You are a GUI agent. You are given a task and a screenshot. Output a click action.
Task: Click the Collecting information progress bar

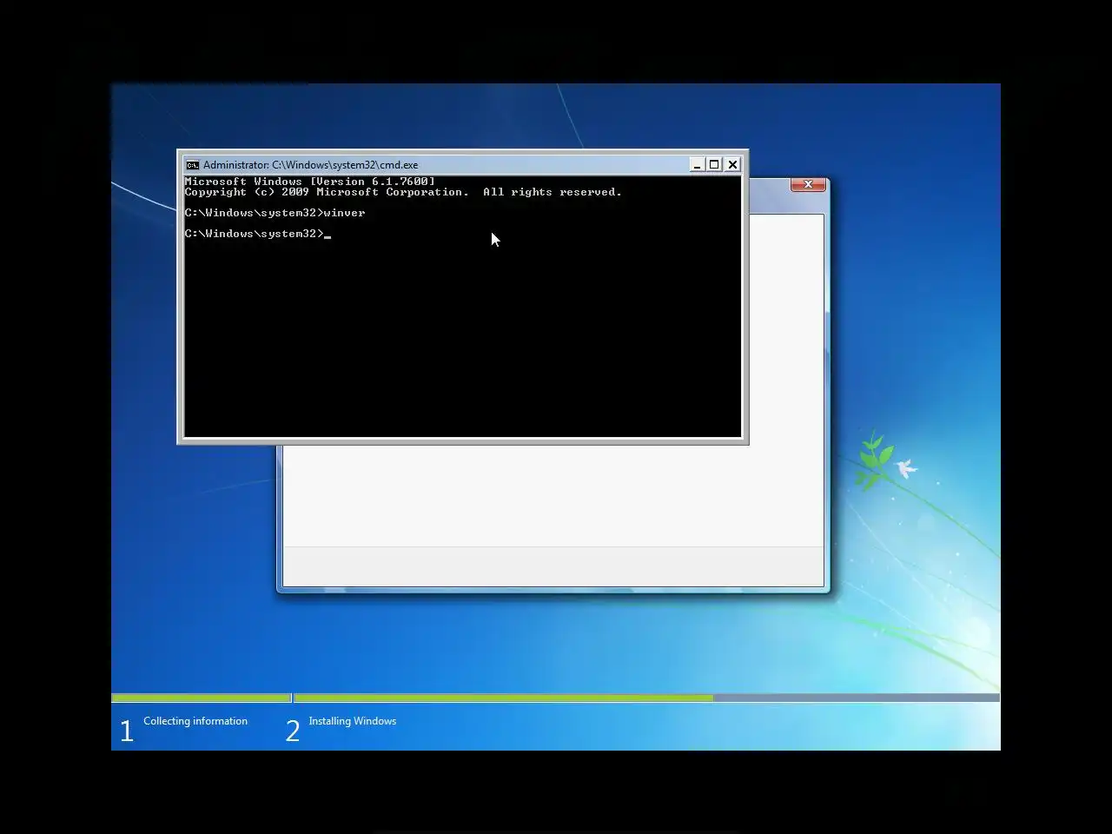click(202, 698)
